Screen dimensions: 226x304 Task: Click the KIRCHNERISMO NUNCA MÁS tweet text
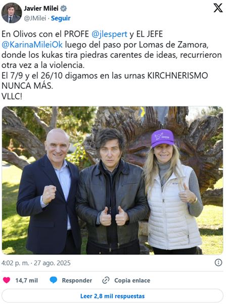pos(105,81)
